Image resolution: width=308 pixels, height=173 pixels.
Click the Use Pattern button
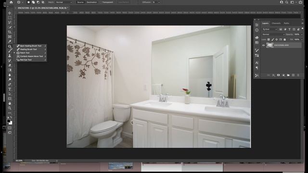pyautogui.click(x=124, y=2)
